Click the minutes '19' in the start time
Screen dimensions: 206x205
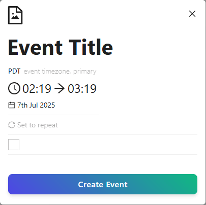coord(45,88)
